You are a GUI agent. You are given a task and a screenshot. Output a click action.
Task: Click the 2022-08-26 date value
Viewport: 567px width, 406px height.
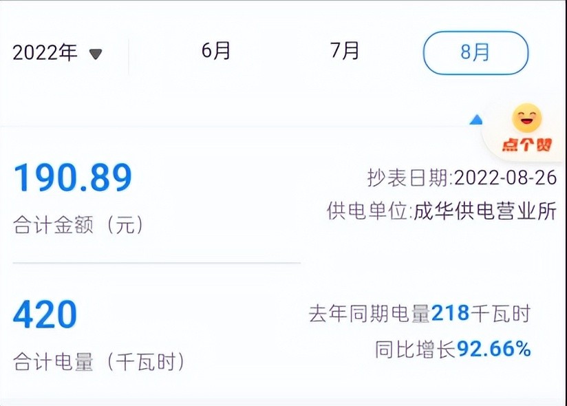pyautogui.click(x=505, y=178)
